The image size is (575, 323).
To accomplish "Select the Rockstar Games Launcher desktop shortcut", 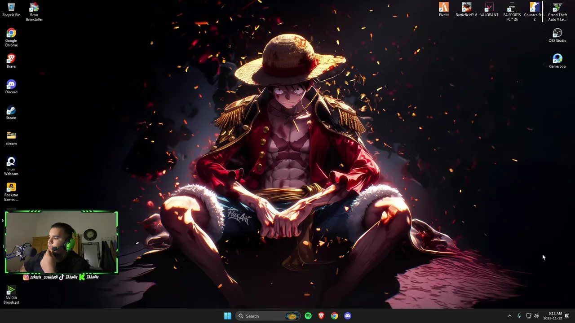I will coord(11,192).
